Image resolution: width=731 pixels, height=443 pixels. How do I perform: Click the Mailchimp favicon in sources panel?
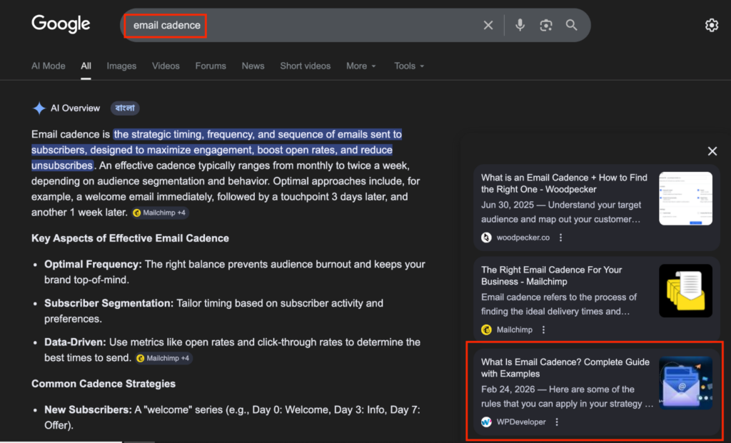486,330
